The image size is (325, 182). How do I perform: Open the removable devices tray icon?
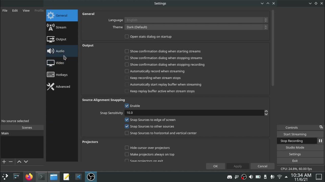[265, 177]
